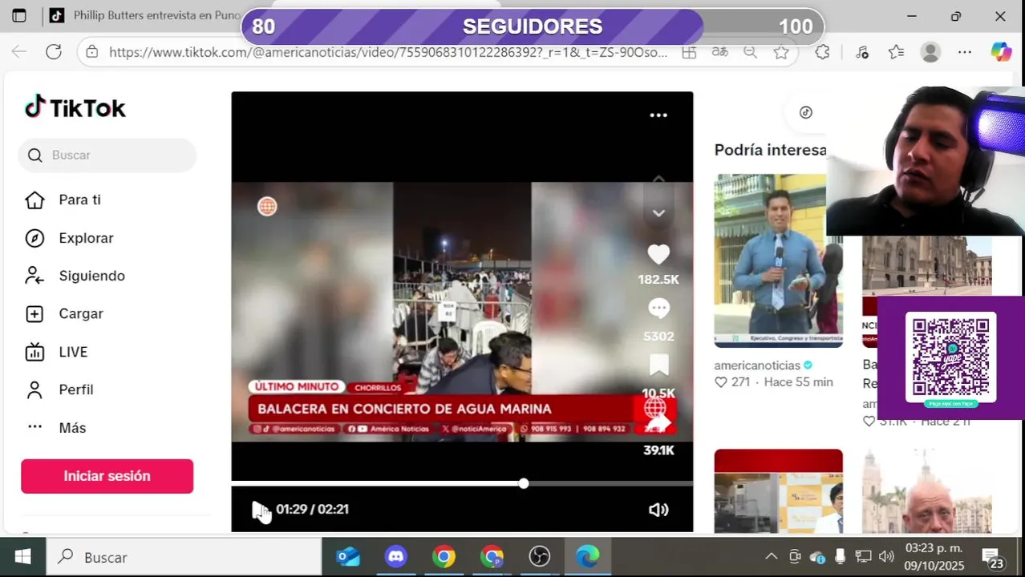
Task: Open the tab actions menu icon
Action: (x=19, y=15)
